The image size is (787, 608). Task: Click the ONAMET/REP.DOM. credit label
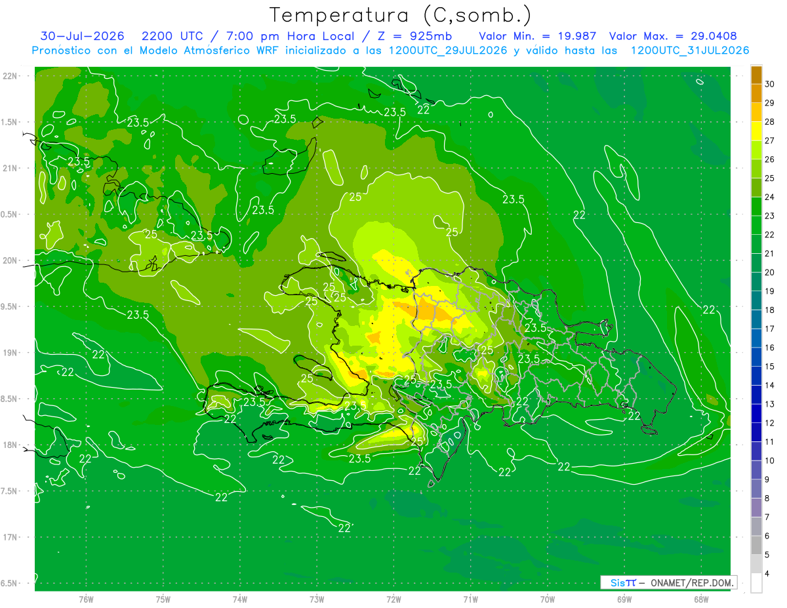tap(693, 582)
